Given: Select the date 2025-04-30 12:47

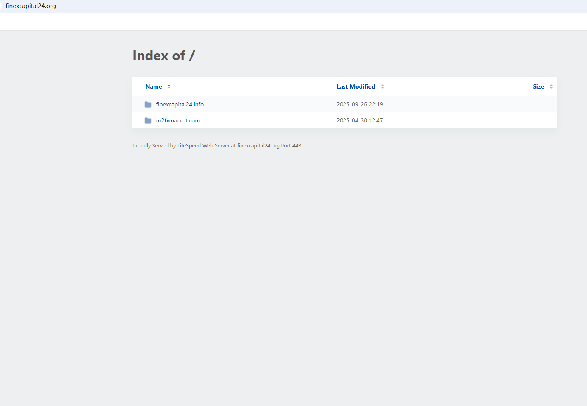Looking at the screenshot, I should [360, 120].
